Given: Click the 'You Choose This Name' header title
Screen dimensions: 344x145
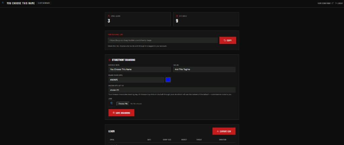Looking at the screenshot, I should [20, 3].
